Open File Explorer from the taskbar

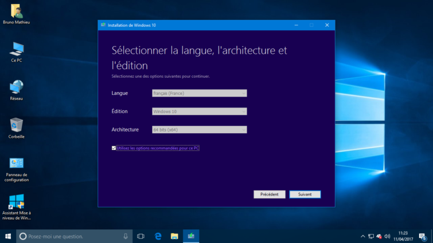pyautogui.click(x=174, y=236)
